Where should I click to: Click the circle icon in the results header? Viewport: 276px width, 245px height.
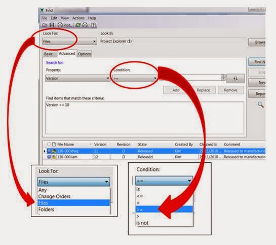(49, 145)
